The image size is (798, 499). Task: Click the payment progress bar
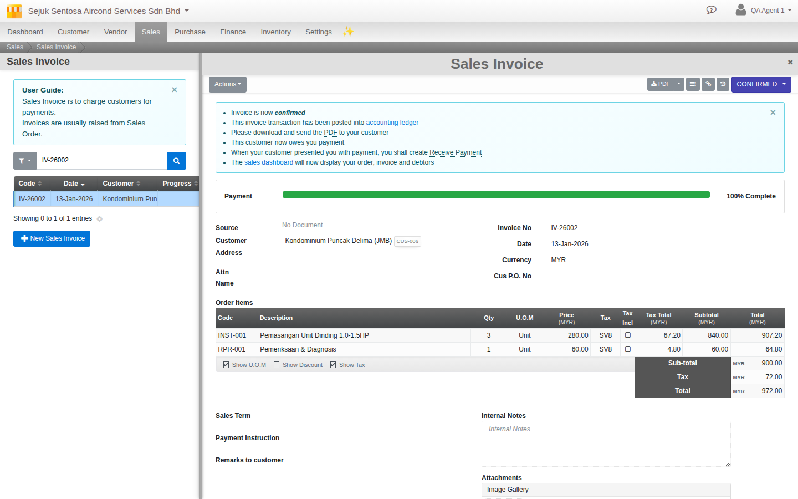496,195
